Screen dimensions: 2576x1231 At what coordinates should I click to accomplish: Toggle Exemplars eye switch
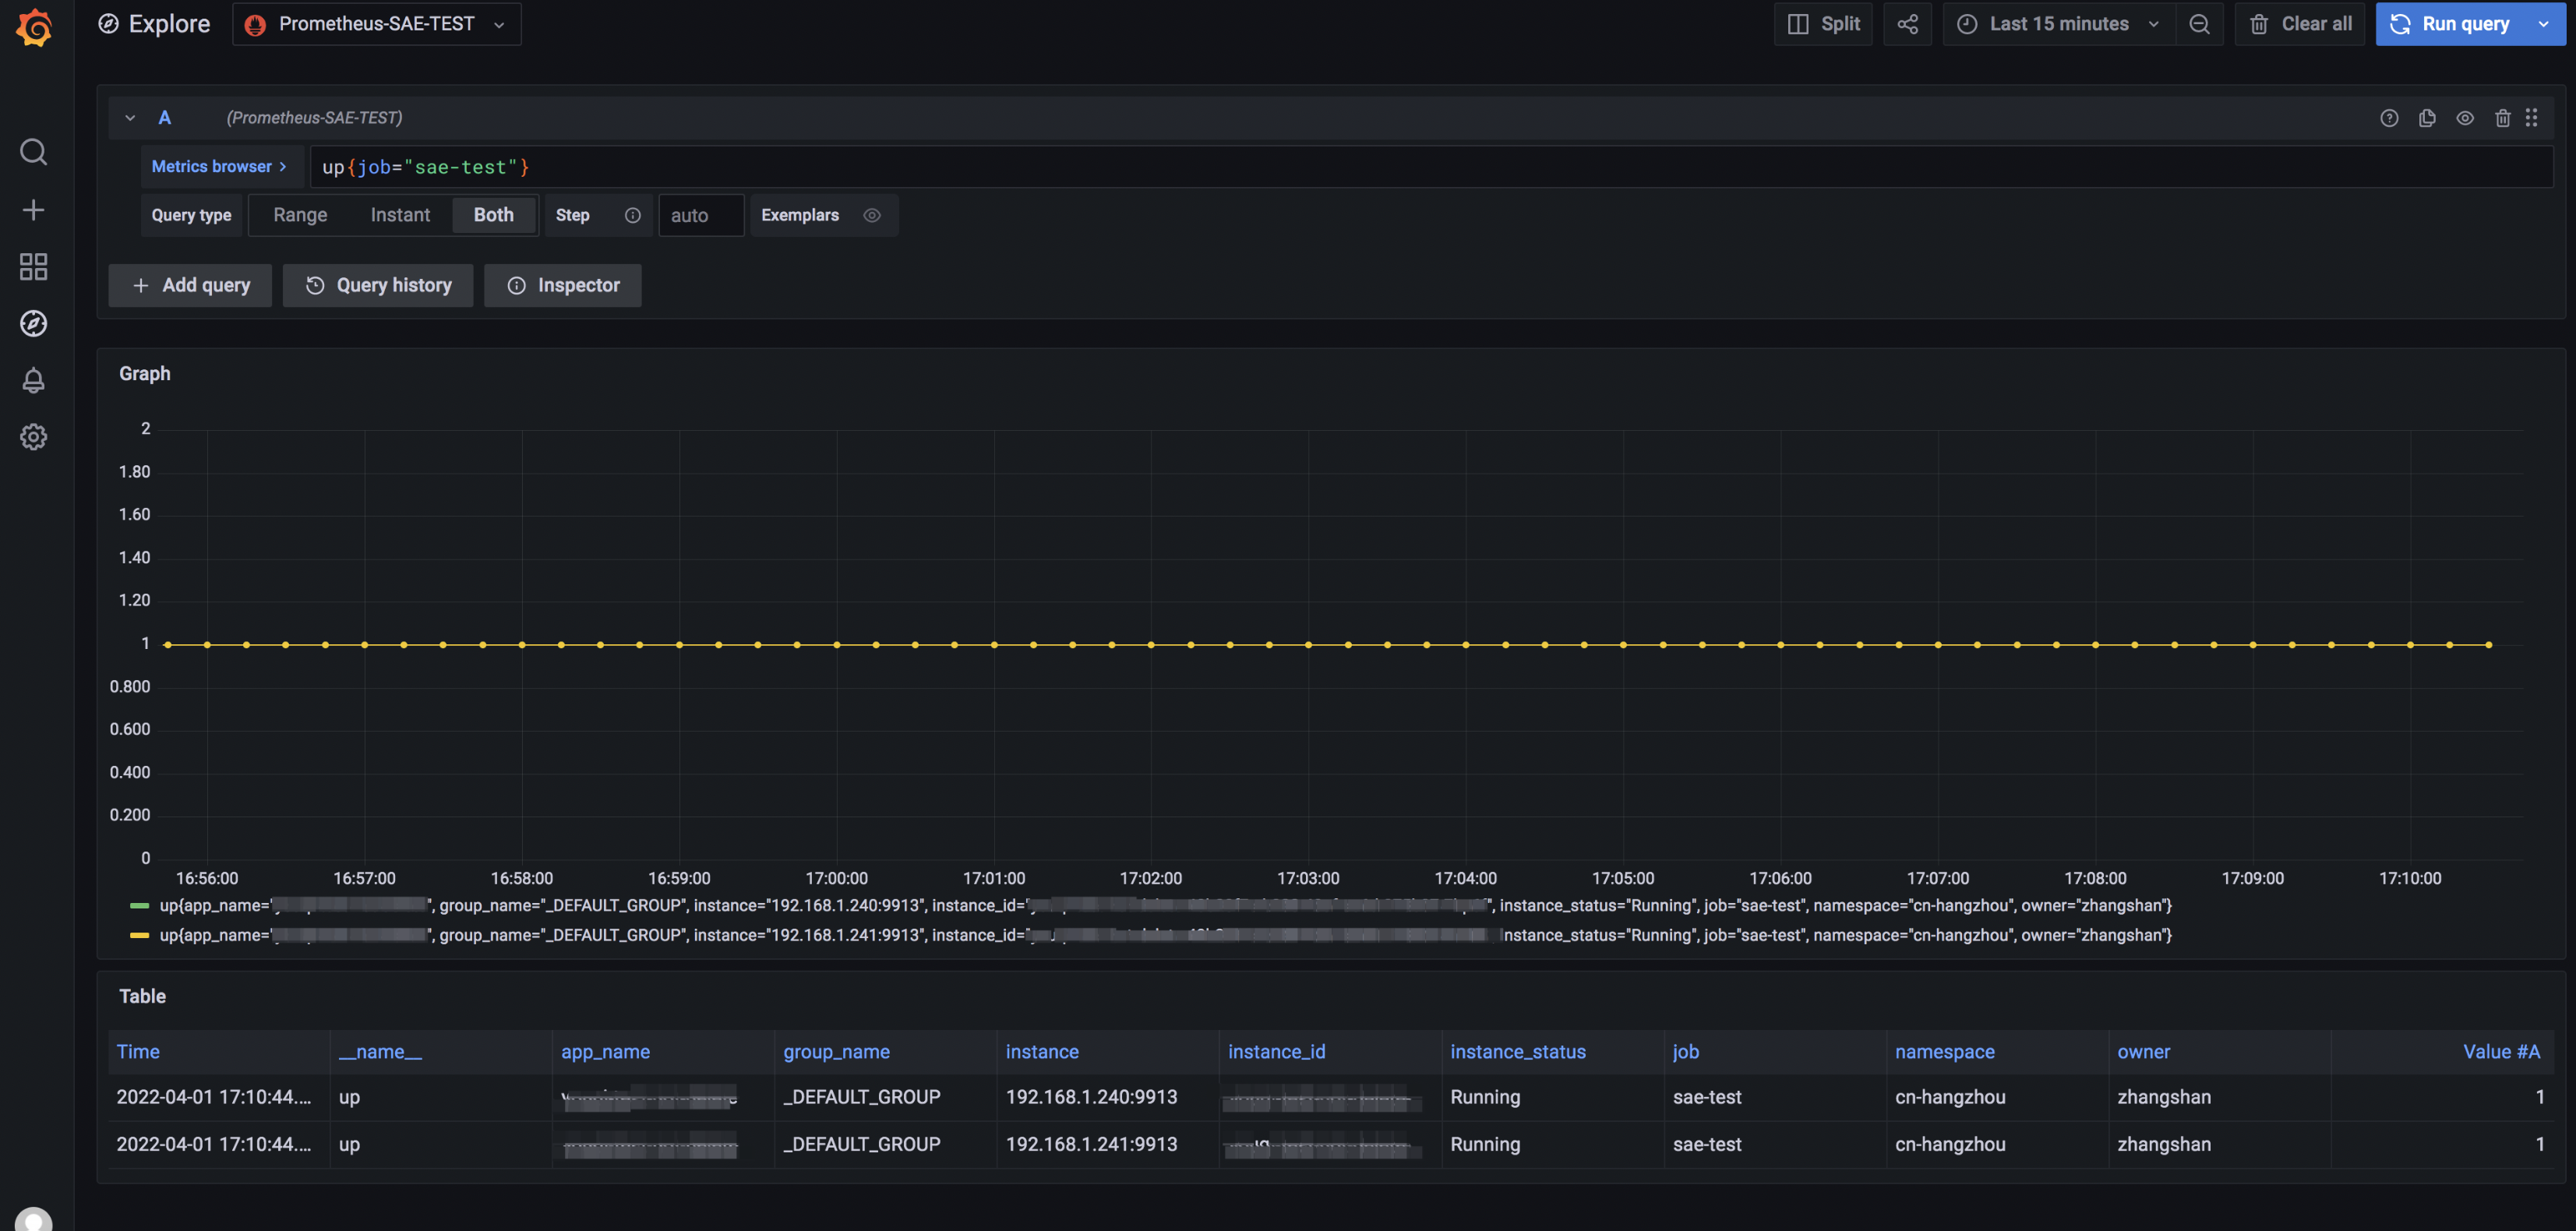872,215
